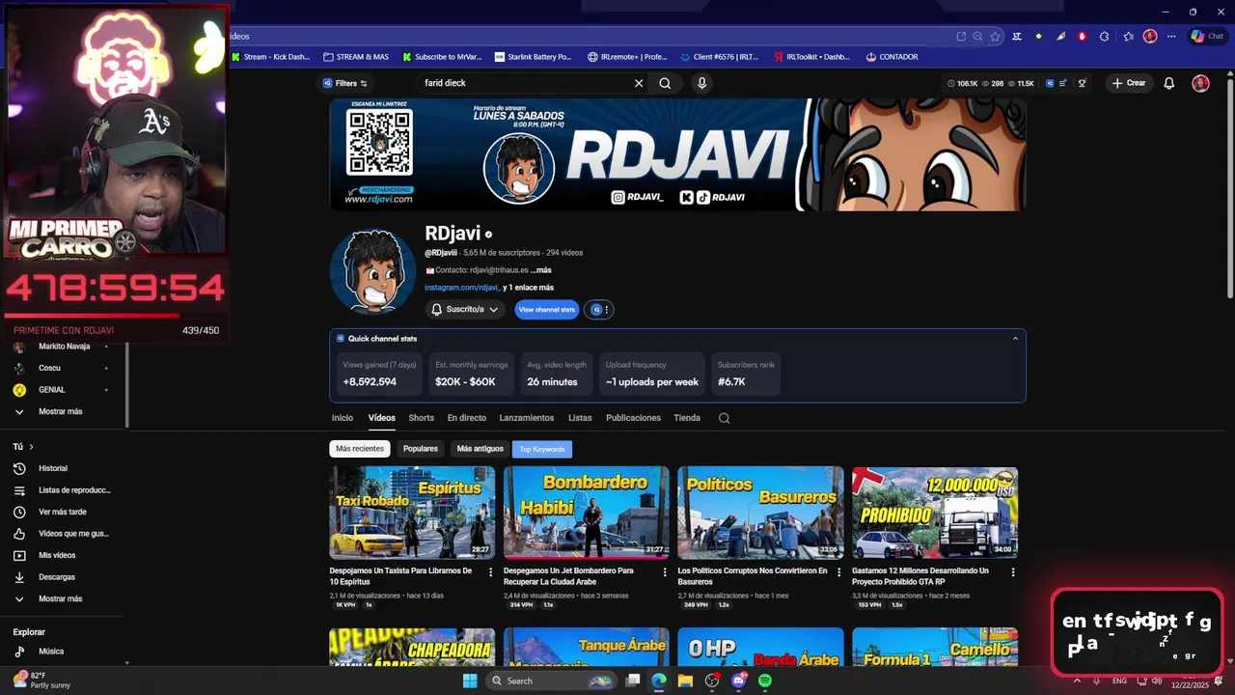Click the vidIQ trophy icon

point(1082,83)
